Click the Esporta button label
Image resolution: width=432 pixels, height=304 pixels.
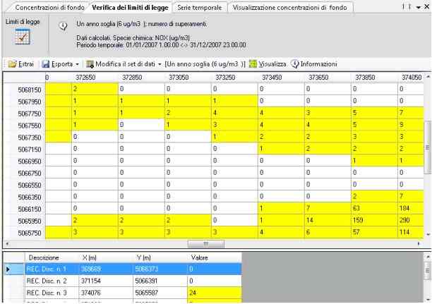point(62,64)
